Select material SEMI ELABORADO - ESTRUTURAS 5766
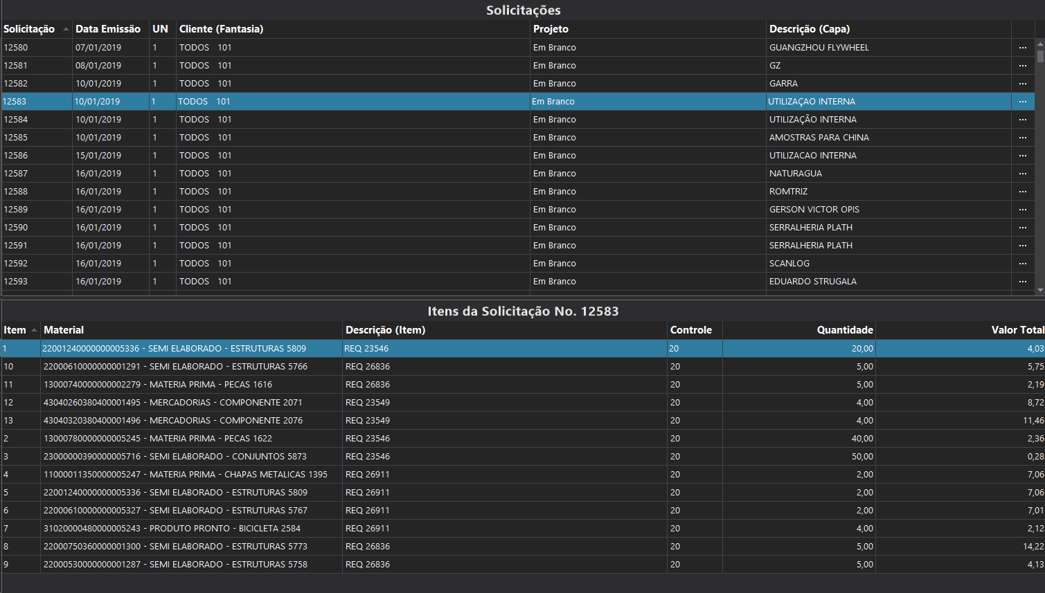This screenshot has height=593, width=1045. pos(192,367)
